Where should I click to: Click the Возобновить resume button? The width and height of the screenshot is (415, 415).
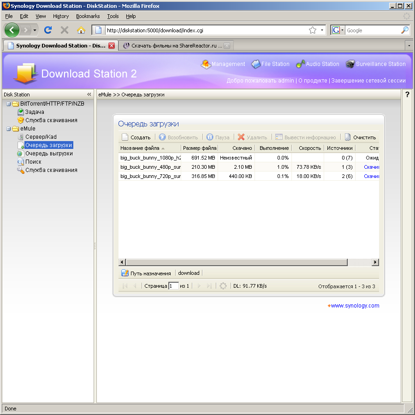pos(178,137)
